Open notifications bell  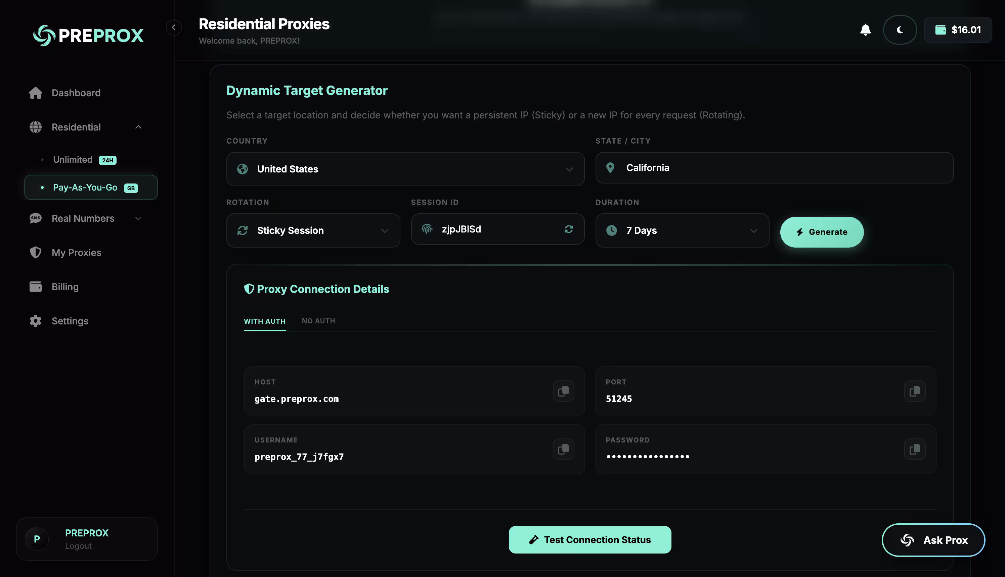[x=865, y=30]
